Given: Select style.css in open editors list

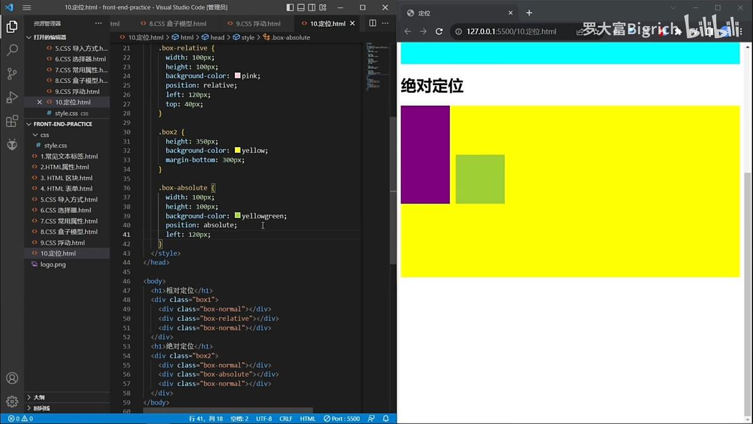Looking at the screenshot, I should click(67, 113).
